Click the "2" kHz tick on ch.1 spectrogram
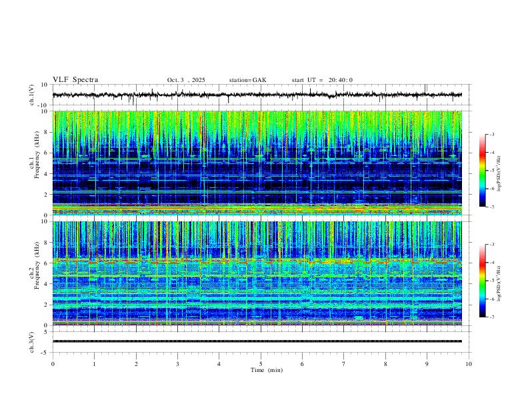528x408 pixels. (x=46, y=195)
